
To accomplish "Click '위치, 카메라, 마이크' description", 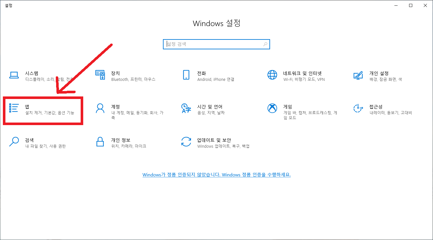I will tap(129, 146).
